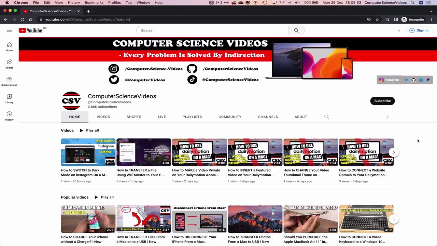Image resolution: width=437 pixels, height=246 pixels.
Task: Switch to the SHORTS tab
Action: (134, 117)
